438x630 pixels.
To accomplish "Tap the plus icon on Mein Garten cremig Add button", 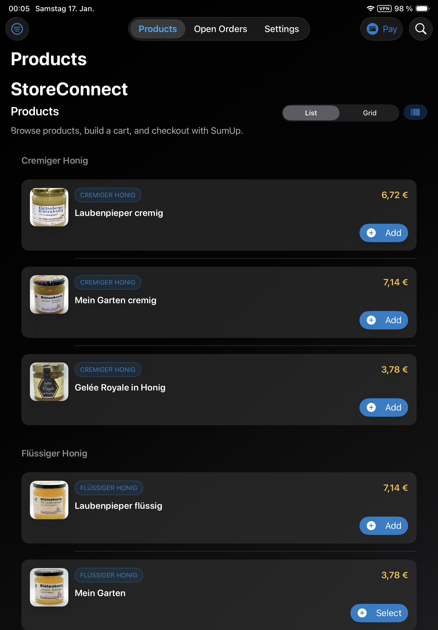I will (371, 320).
